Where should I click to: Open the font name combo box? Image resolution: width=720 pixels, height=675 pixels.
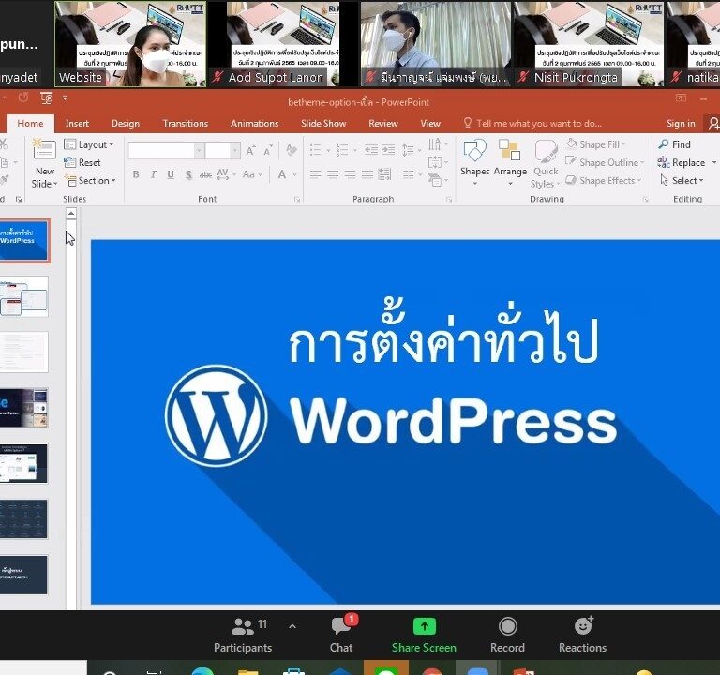[166, 150]
